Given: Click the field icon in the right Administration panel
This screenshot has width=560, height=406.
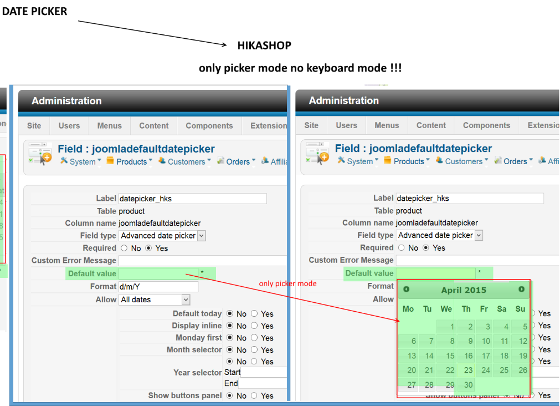Looking at the screenshot, I should pos(317,153).
